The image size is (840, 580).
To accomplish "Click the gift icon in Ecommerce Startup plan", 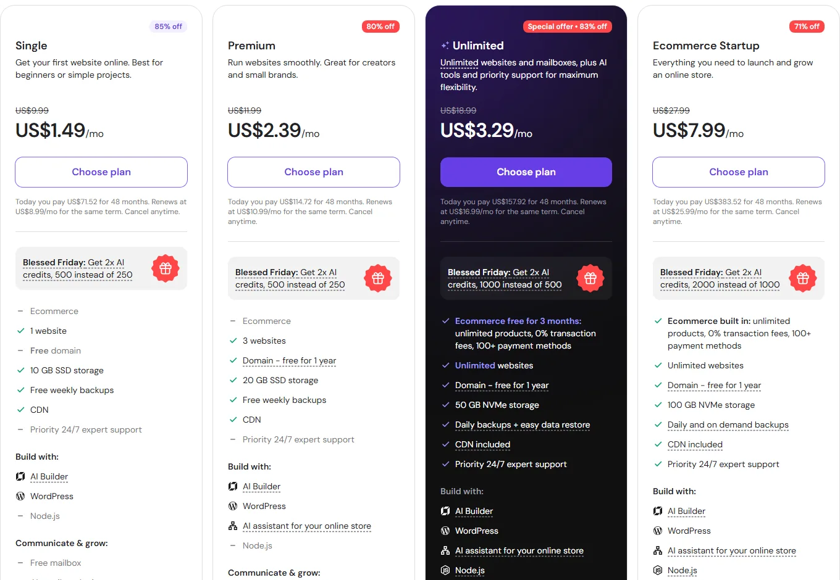I will click(x=803, y=278).
